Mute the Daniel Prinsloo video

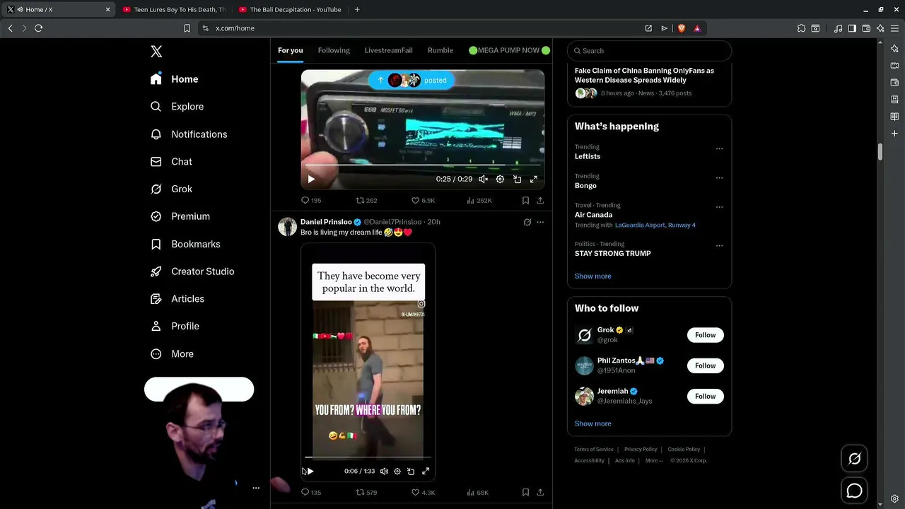click(384, 472)
